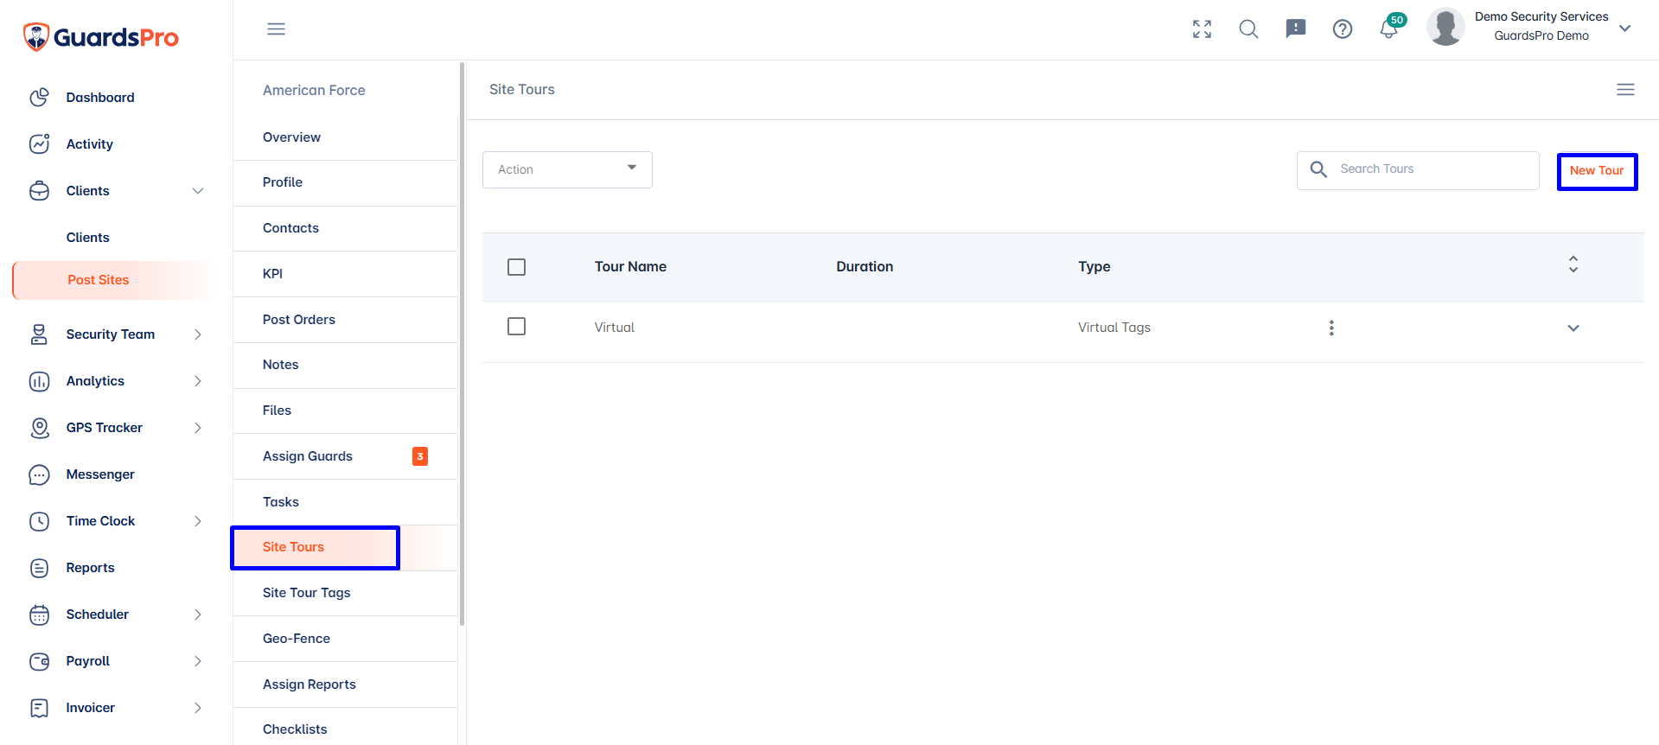The height and width of the screenshot is (745, 1659).
Task: Open the three-dot menu for Virtual tour
Action: pyautogui.click(x=1331, y=328)
